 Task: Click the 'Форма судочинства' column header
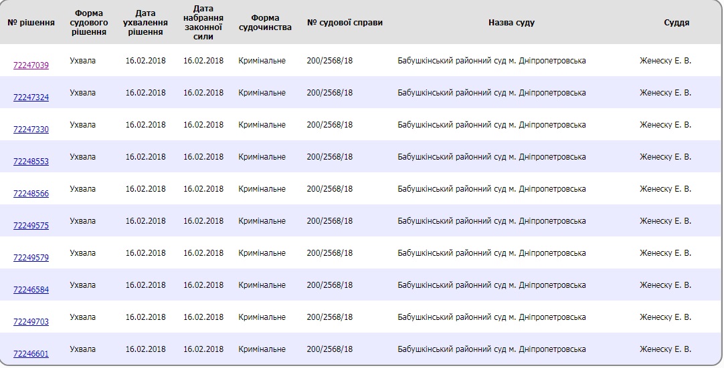tap(265, 23)
